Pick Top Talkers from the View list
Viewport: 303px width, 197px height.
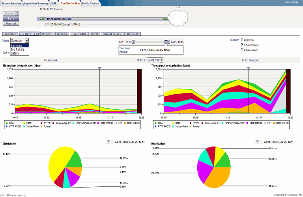[18, 49]
